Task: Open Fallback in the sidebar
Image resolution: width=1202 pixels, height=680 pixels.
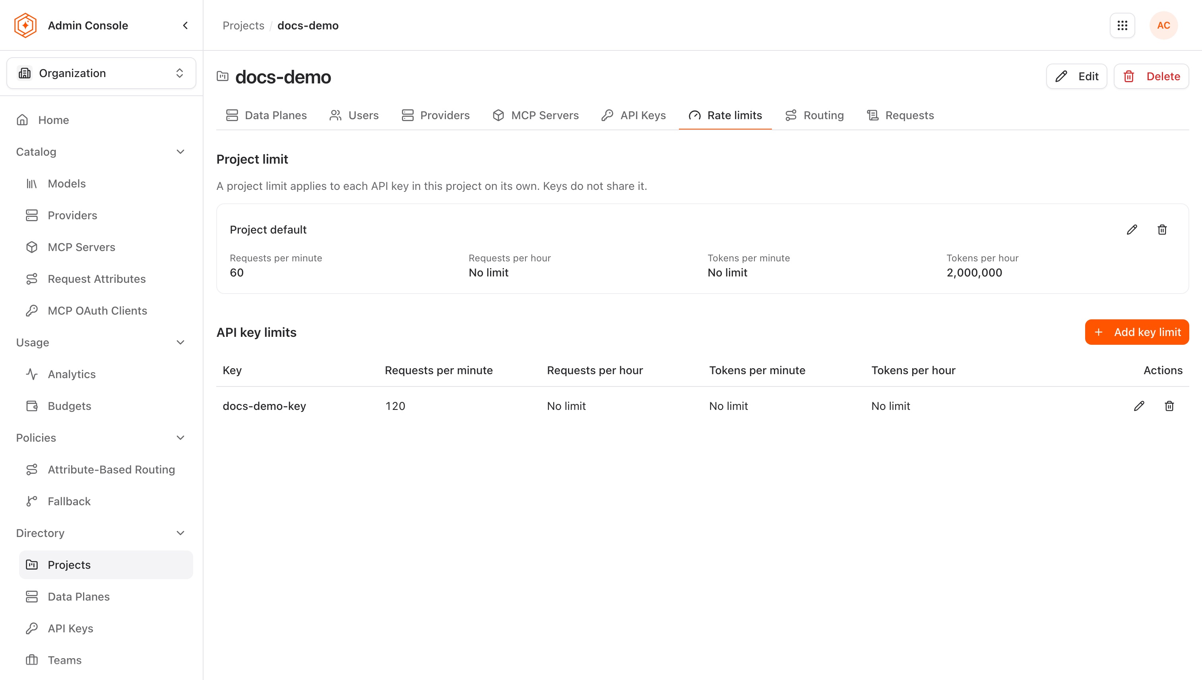Action: [106, 501]
